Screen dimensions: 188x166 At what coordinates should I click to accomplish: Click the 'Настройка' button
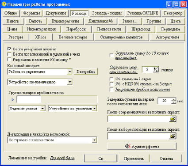click(x=85, y=72)
